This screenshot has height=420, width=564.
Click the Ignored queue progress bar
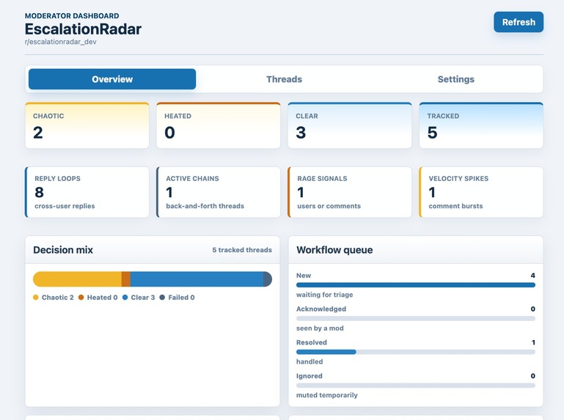click(416, 385)
